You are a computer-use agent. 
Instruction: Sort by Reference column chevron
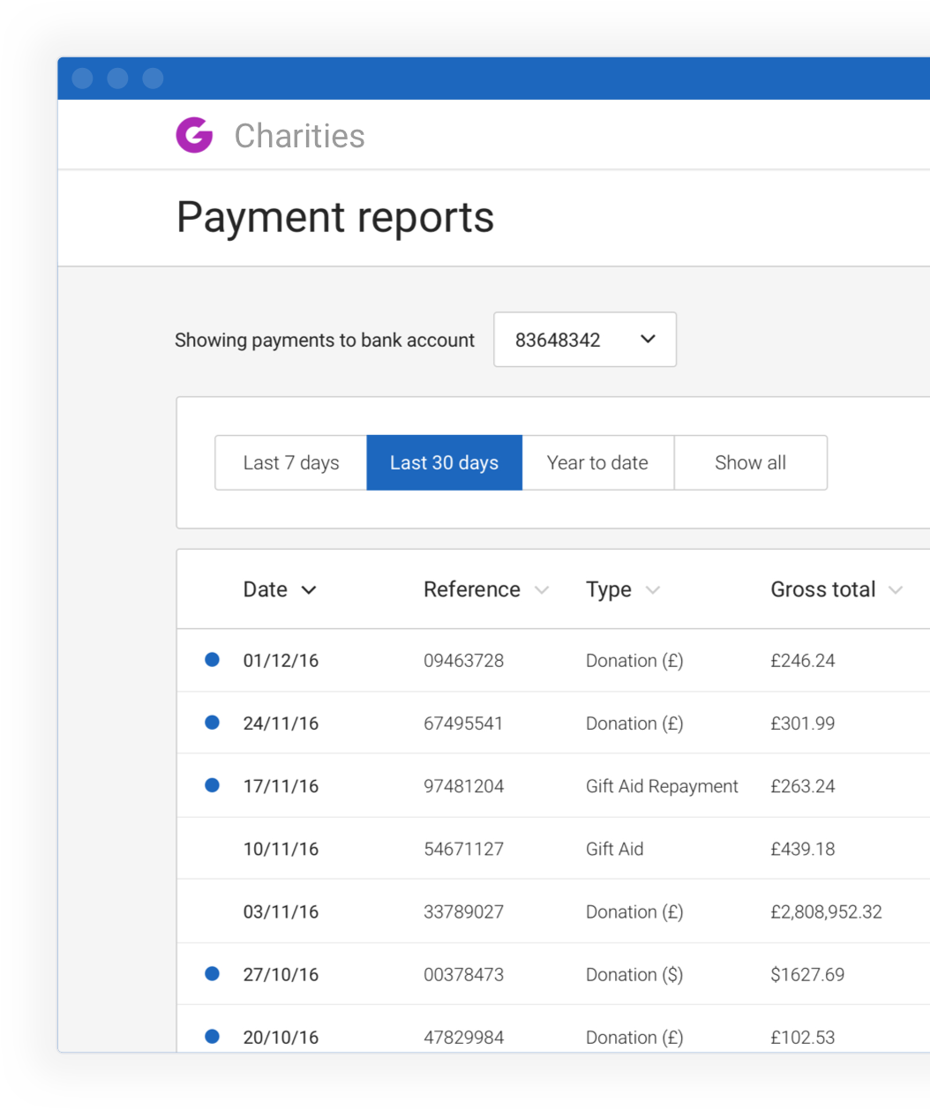pos(542,590)
